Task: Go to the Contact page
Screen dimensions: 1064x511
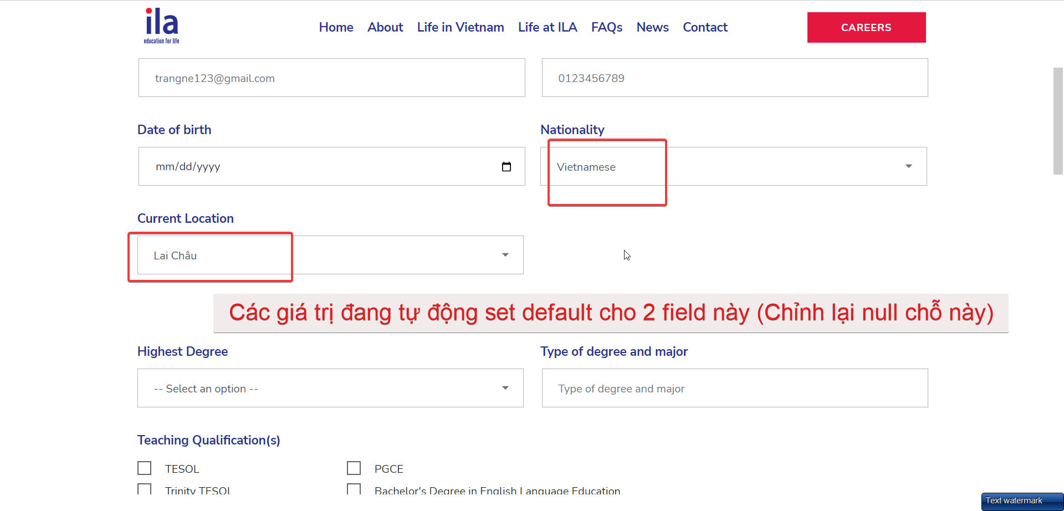Action: pos(705,27)
